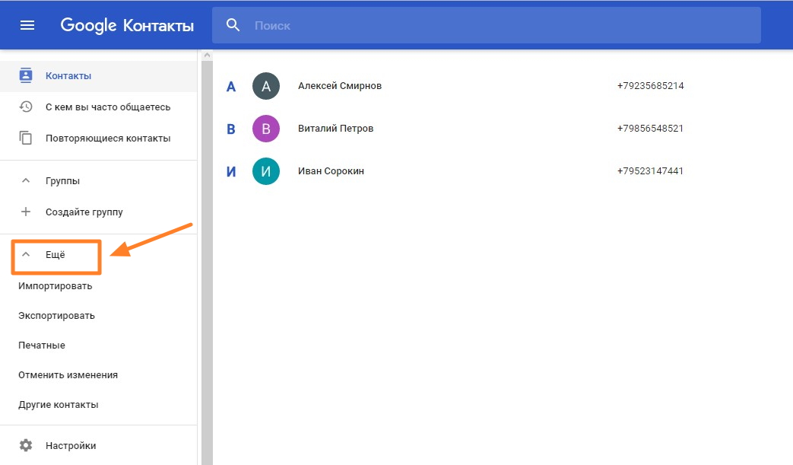Collapse the Ещё section

[26, 255]
